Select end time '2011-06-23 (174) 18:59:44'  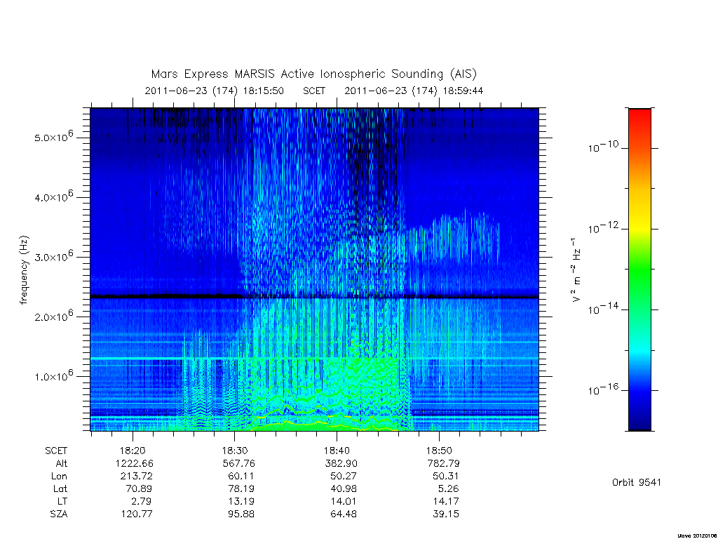click(x=414, y=91)
